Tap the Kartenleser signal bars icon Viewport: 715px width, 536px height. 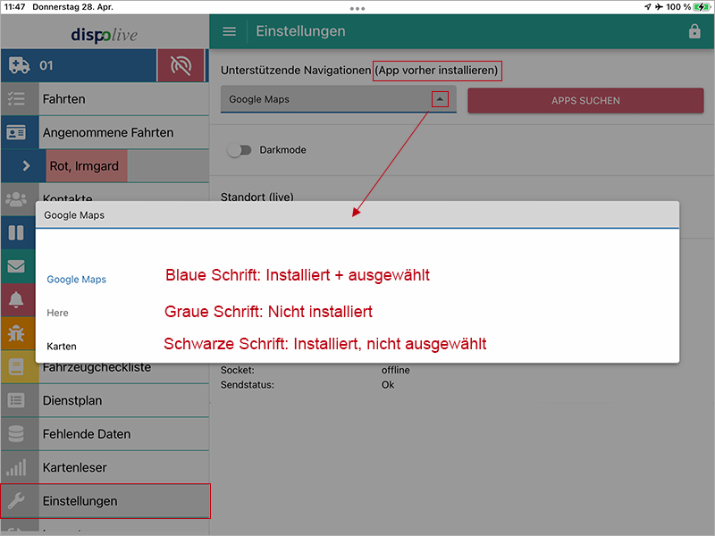[x=16, y=467]
